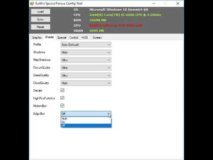The height and width of the screenshot is (160, 213).
Task: Choose High in EdgeBlur list
Action: point(86,119)
